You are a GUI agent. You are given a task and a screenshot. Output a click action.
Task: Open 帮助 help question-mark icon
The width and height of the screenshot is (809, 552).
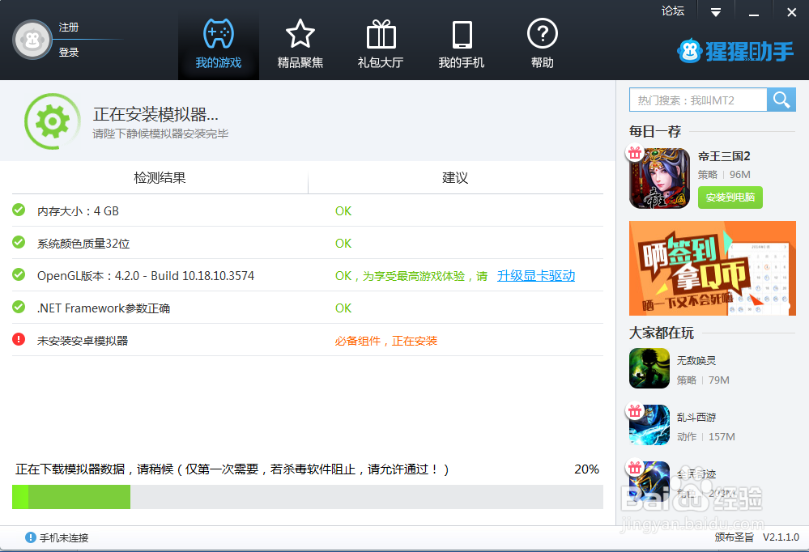542,35
